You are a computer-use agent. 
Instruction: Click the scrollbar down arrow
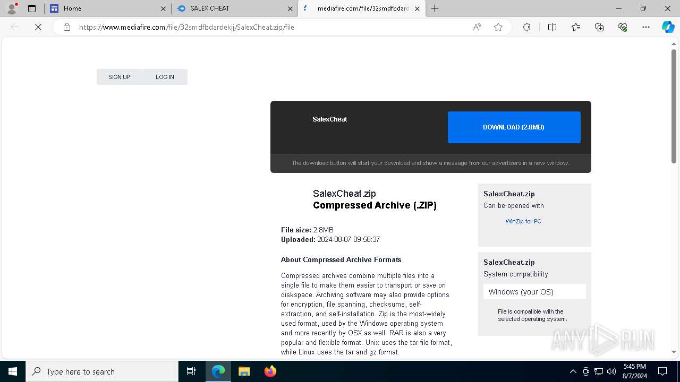pos(674,352)
